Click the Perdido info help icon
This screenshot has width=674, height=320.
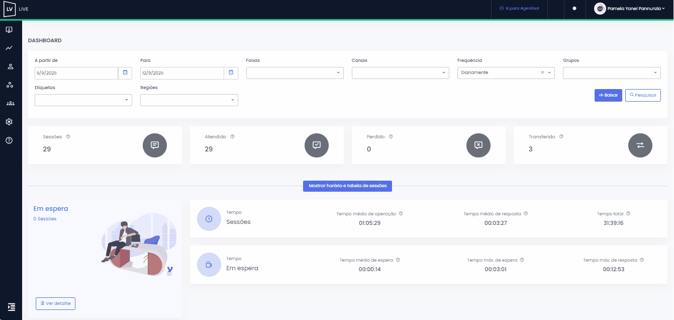pos(391,136)
